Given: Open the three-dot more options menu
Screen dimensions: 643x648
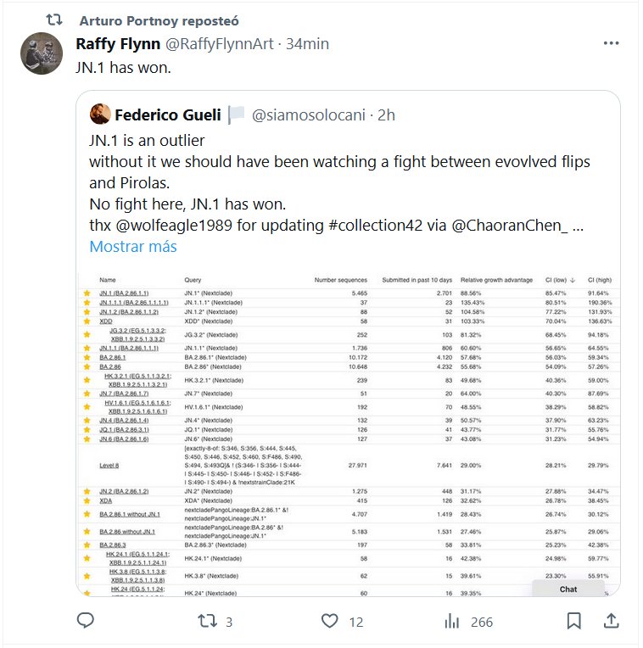Looking at the screenshot, I should 611,43.
